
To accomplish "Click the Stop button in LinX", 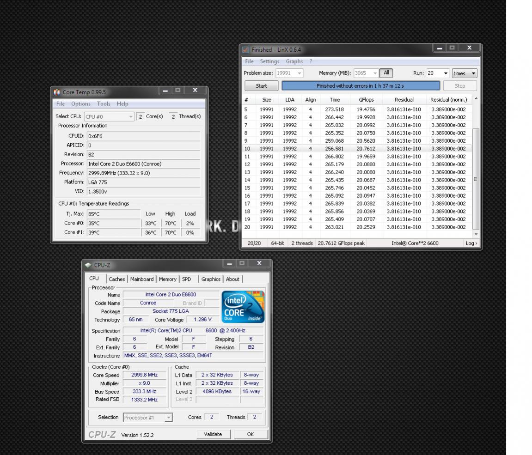I will point(460,86).
